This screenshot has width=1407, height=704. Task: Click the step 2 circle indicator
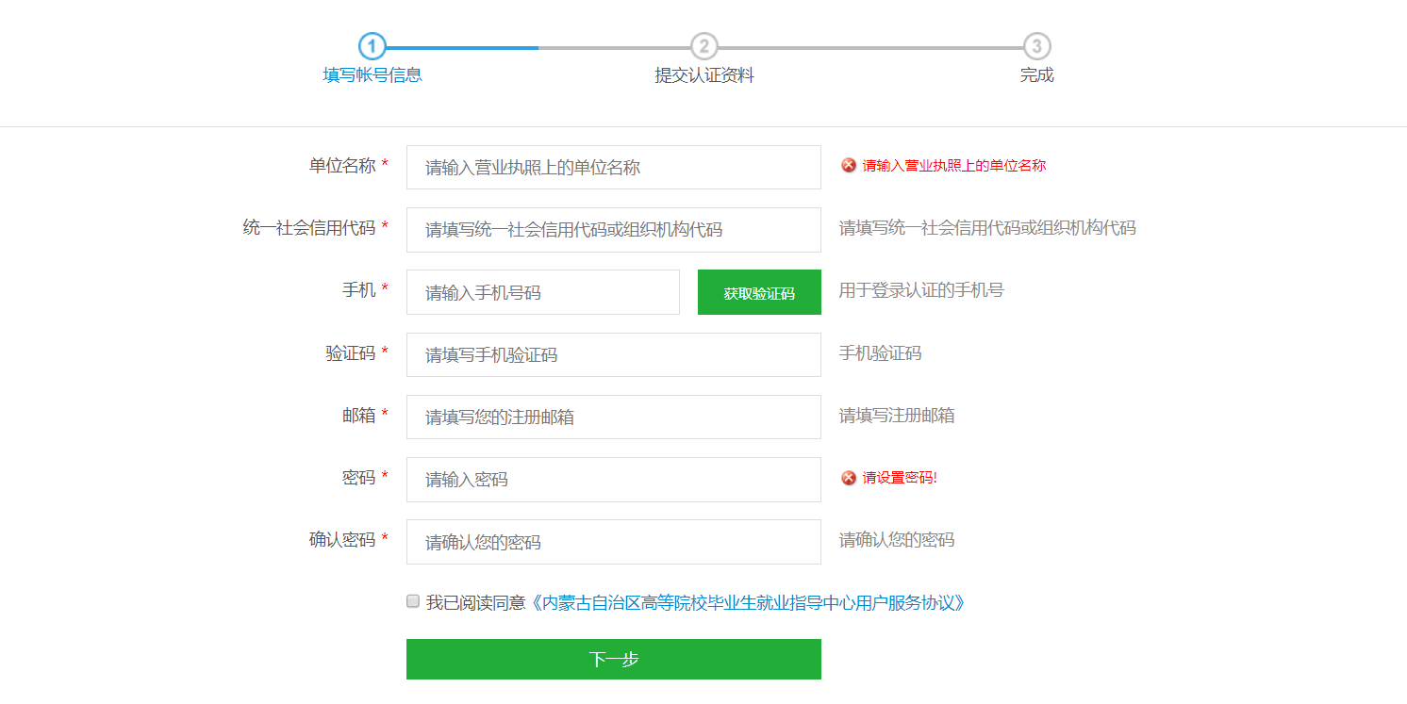pyautogui.click(x=703, y=46)
